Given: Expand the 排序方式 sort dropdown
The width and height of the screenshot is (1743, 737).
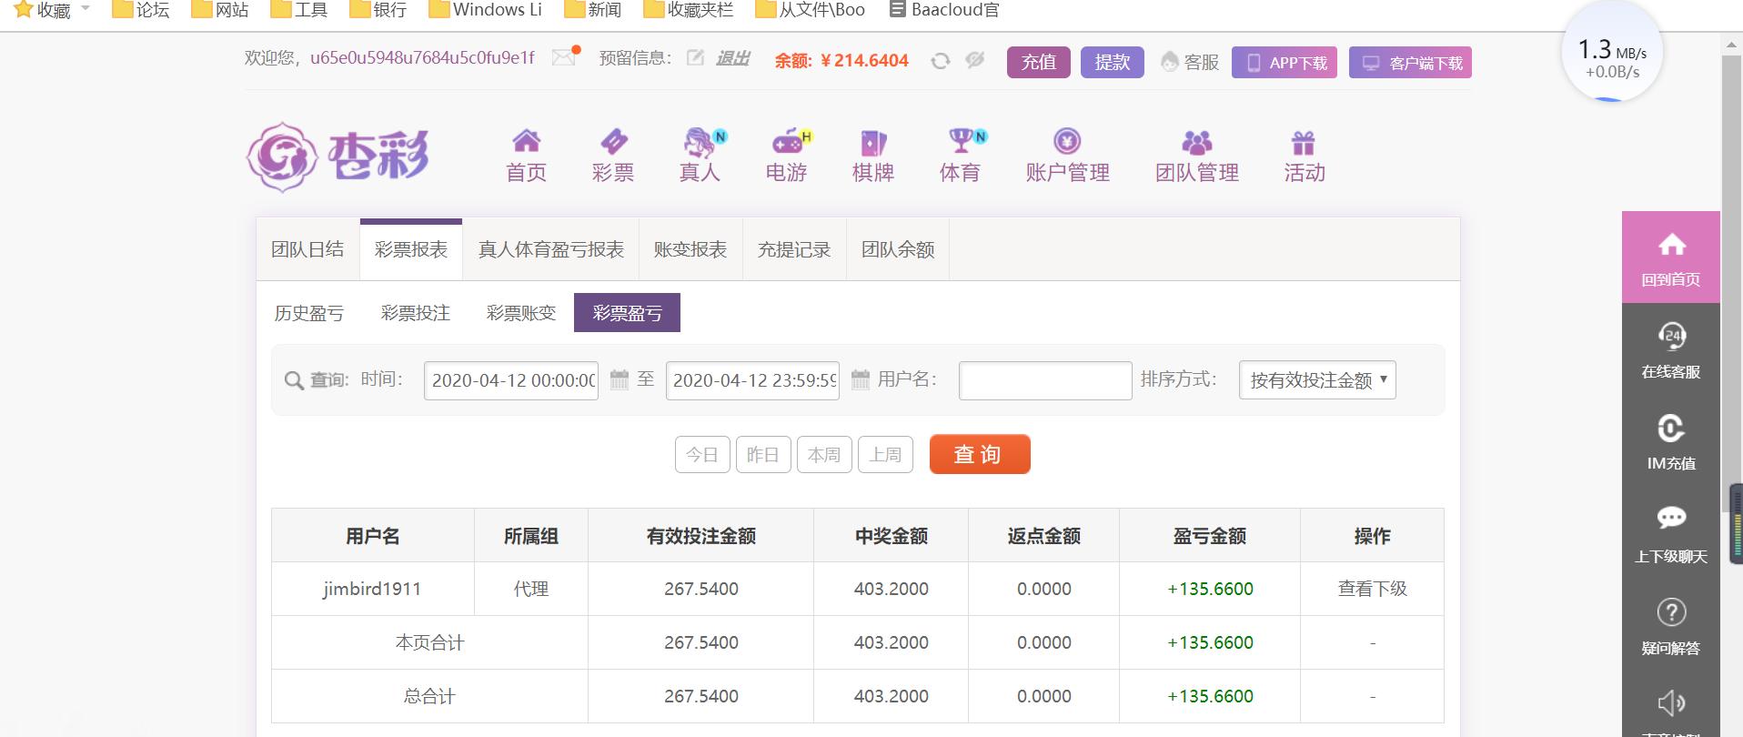Looking at the screenshot, I should tap(1317, 380).
